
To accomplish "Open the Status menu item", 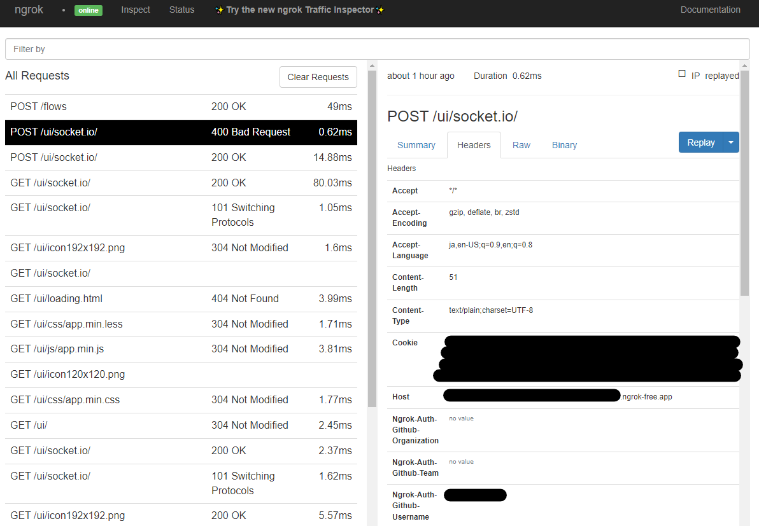I will click(181, 10).
